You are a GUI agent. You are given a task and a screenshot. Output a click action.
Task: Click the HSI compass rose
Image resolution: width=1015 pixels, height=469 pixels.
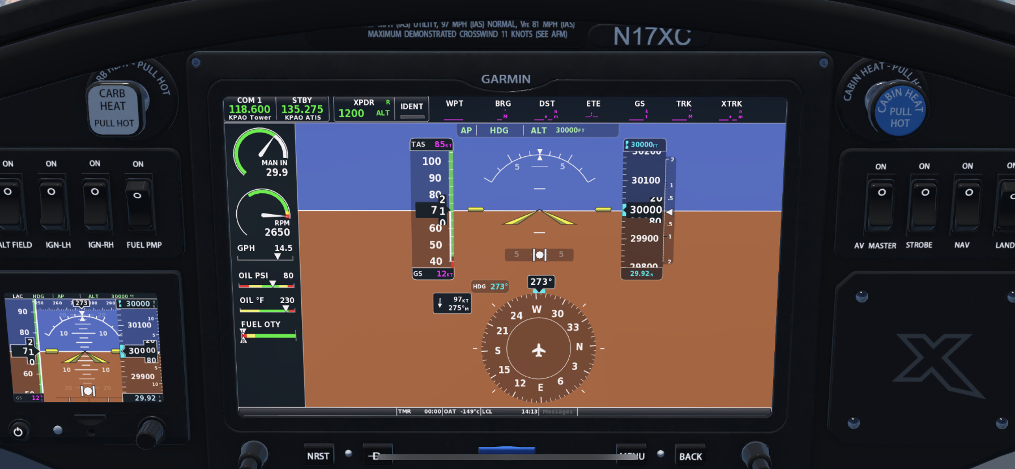click(539, 348)
